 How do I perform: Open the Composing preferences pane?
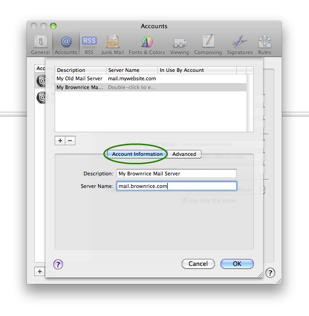point(208,45)
